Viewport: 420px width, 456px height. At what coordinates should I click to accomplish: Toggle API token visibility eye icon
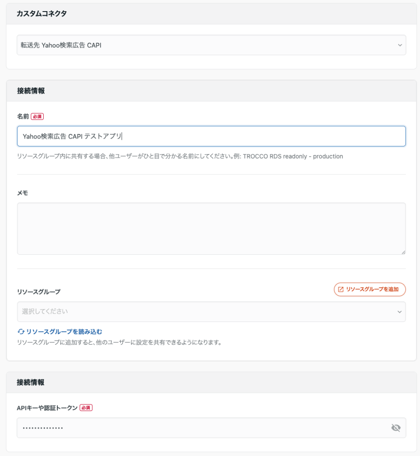coord(396,428)
